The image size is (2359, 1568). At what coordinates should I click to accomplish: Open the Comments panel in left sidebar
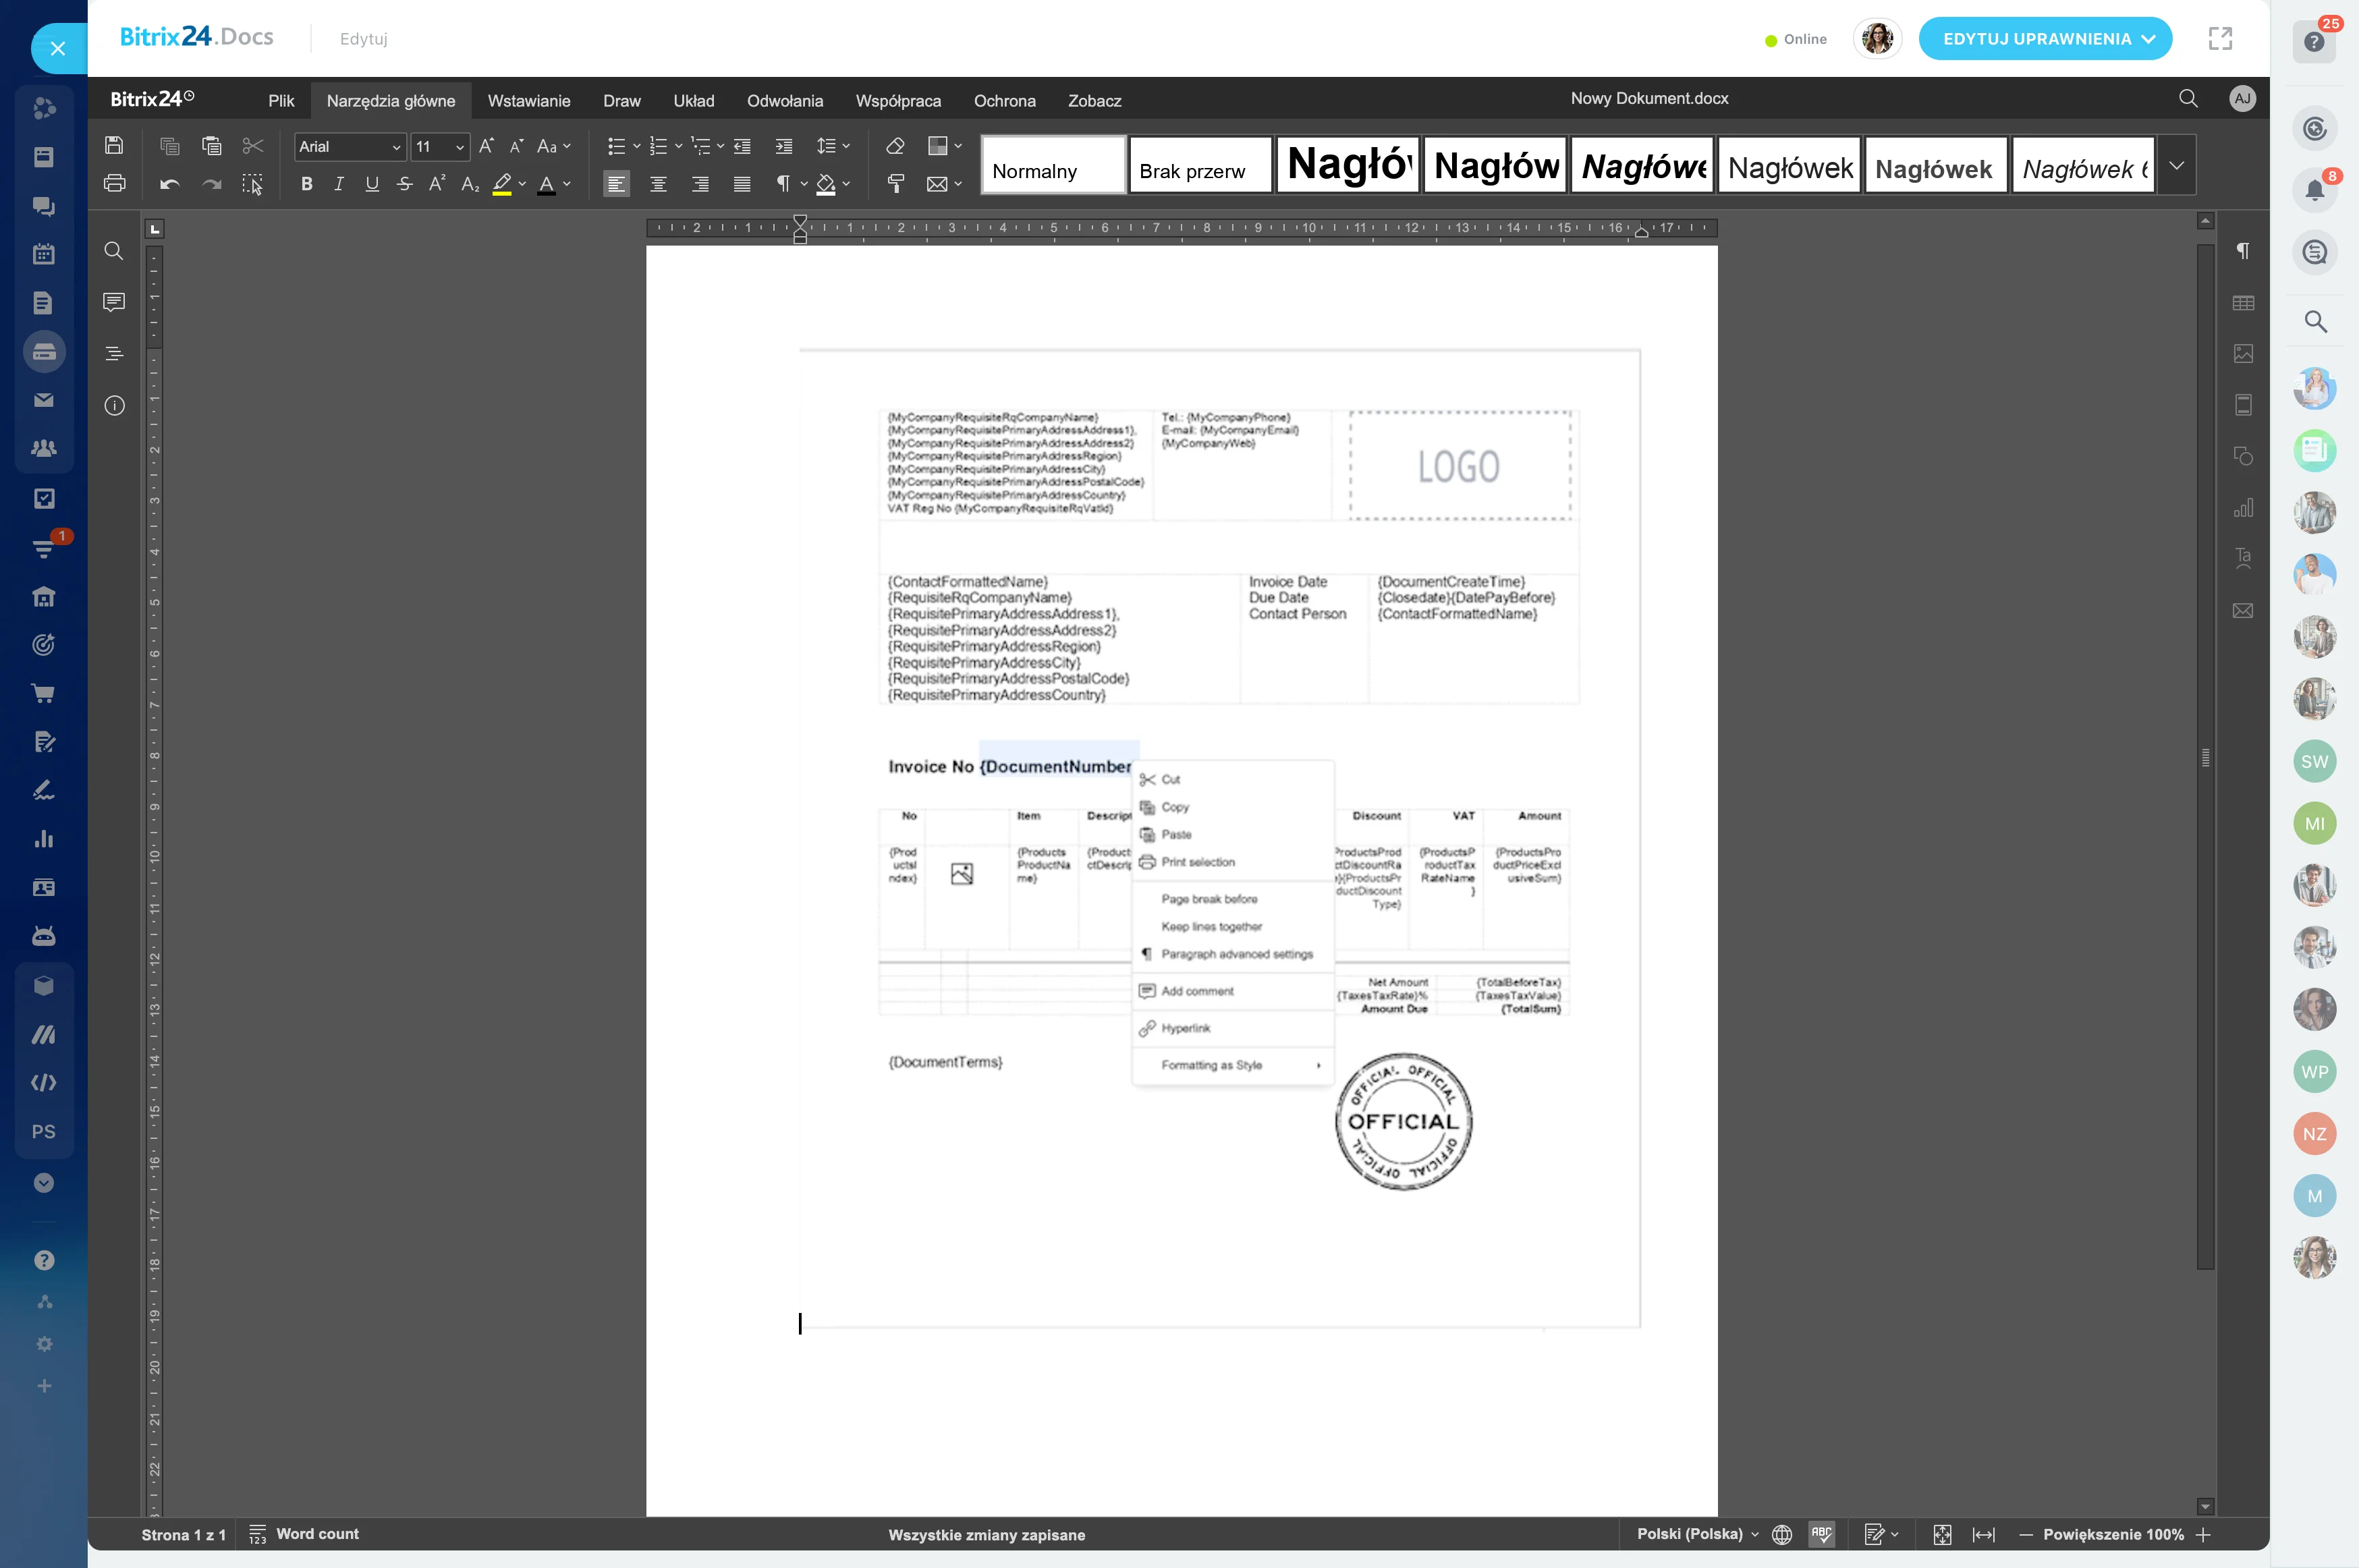(114, 301)
